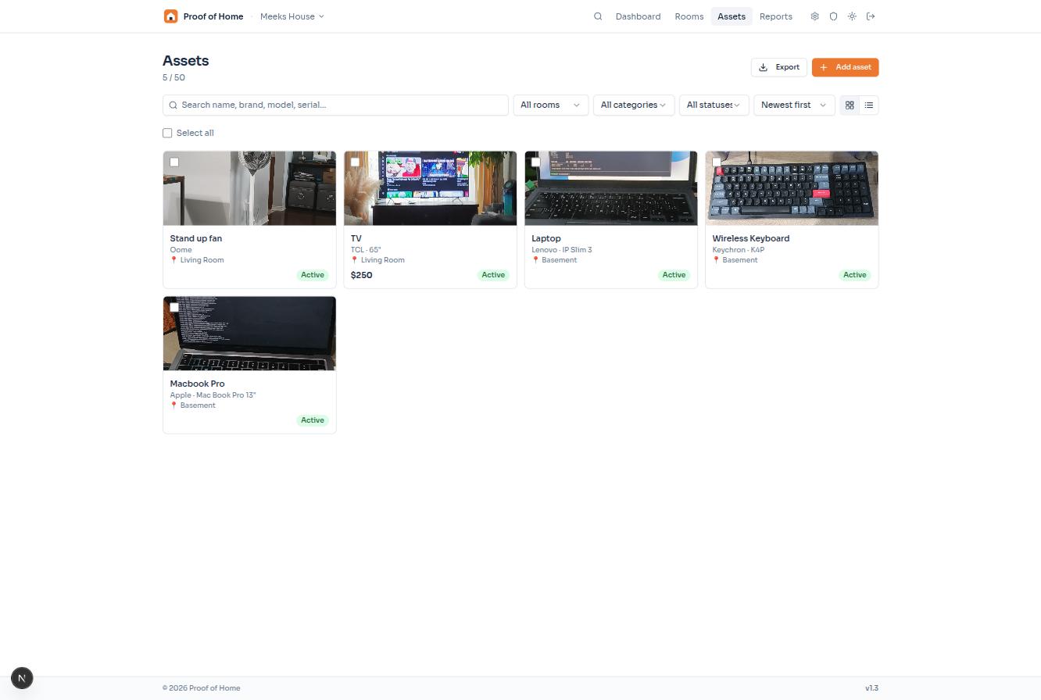Open the Macbook Pro photo thumbnail
The height and width of the screenshot is (700, 1041).
pos(249,334)
